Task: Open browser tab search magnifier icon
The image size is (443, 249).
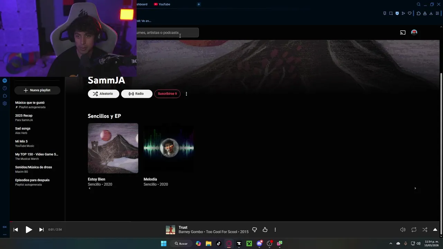Action: click(418, 4)
